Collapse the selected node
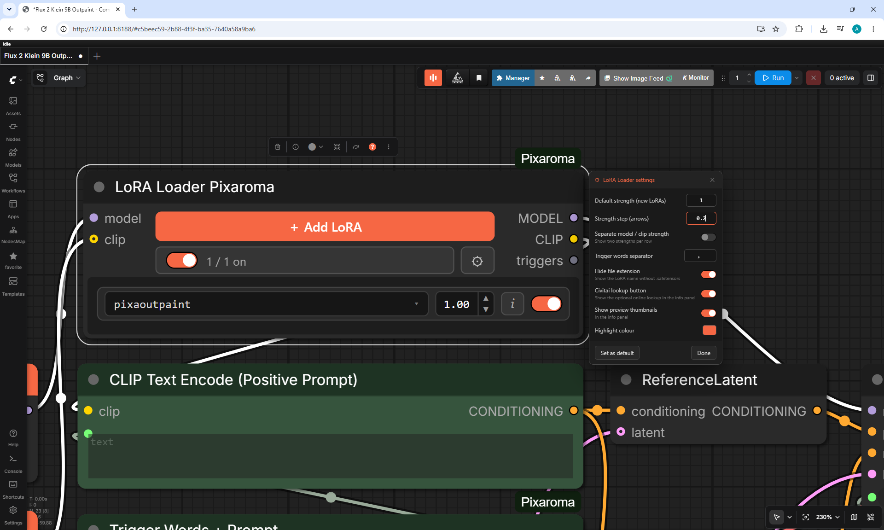Image resolution: width=884 pixels, height=530 pixels. click(337, 147)
